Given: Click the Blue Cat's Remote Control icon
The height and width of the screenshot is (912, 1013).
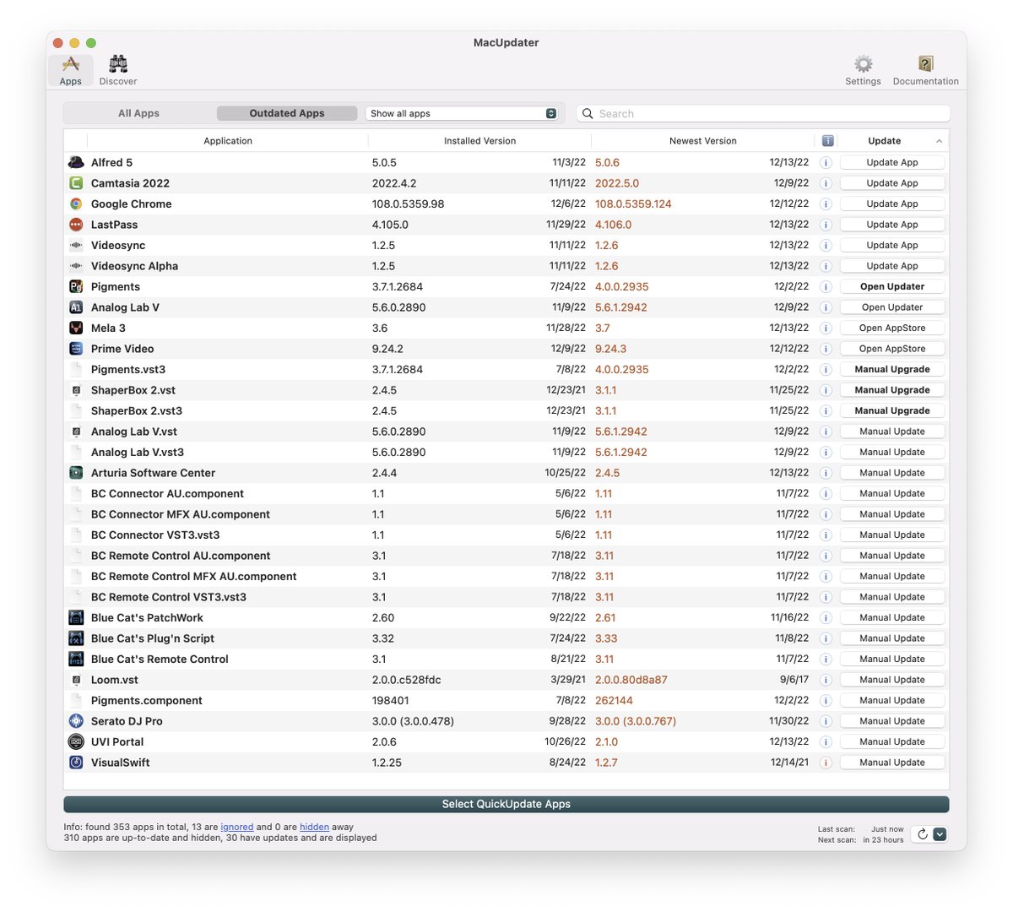Looking at the screenshot, I should coord(76,659).
